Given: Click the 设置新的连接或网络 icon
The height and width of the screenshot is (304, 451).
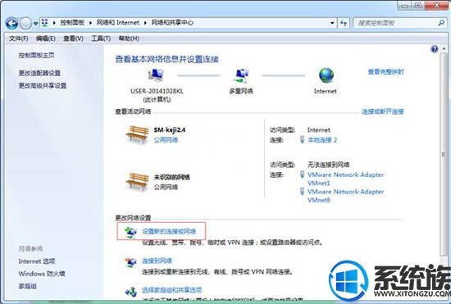Looking at the screenshot, I should click(x=130, y=232).
